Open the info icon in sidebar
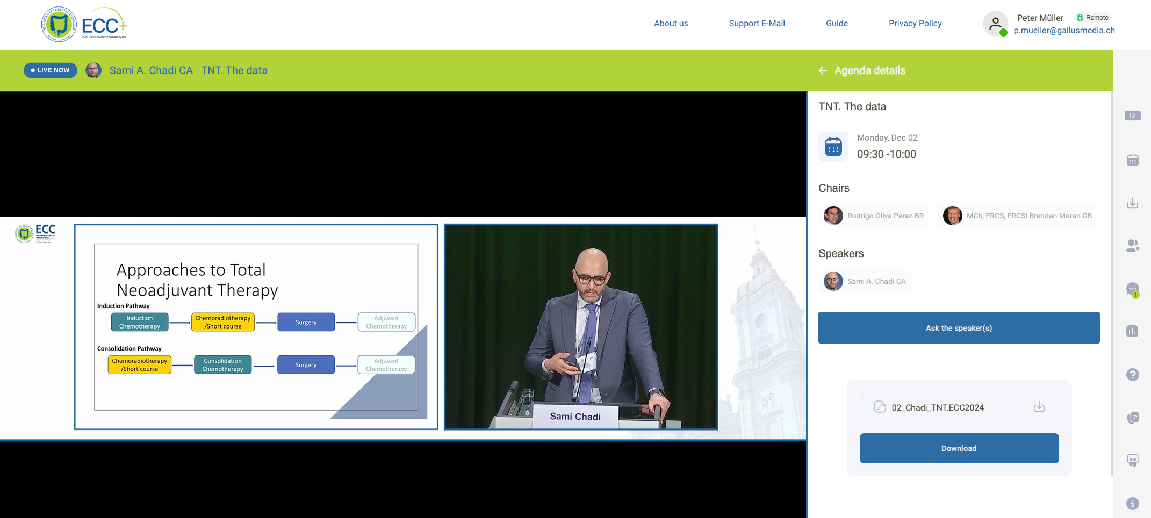This screenshot has height=518, width=1151. [1132, 504]
